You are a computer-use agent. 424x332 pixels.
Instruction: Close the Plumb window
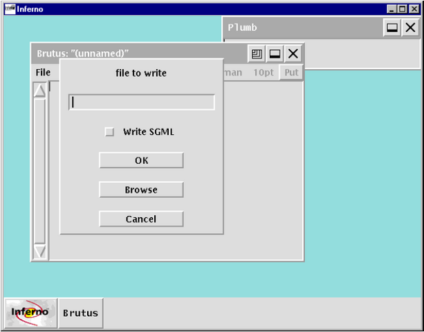point(410,28)
